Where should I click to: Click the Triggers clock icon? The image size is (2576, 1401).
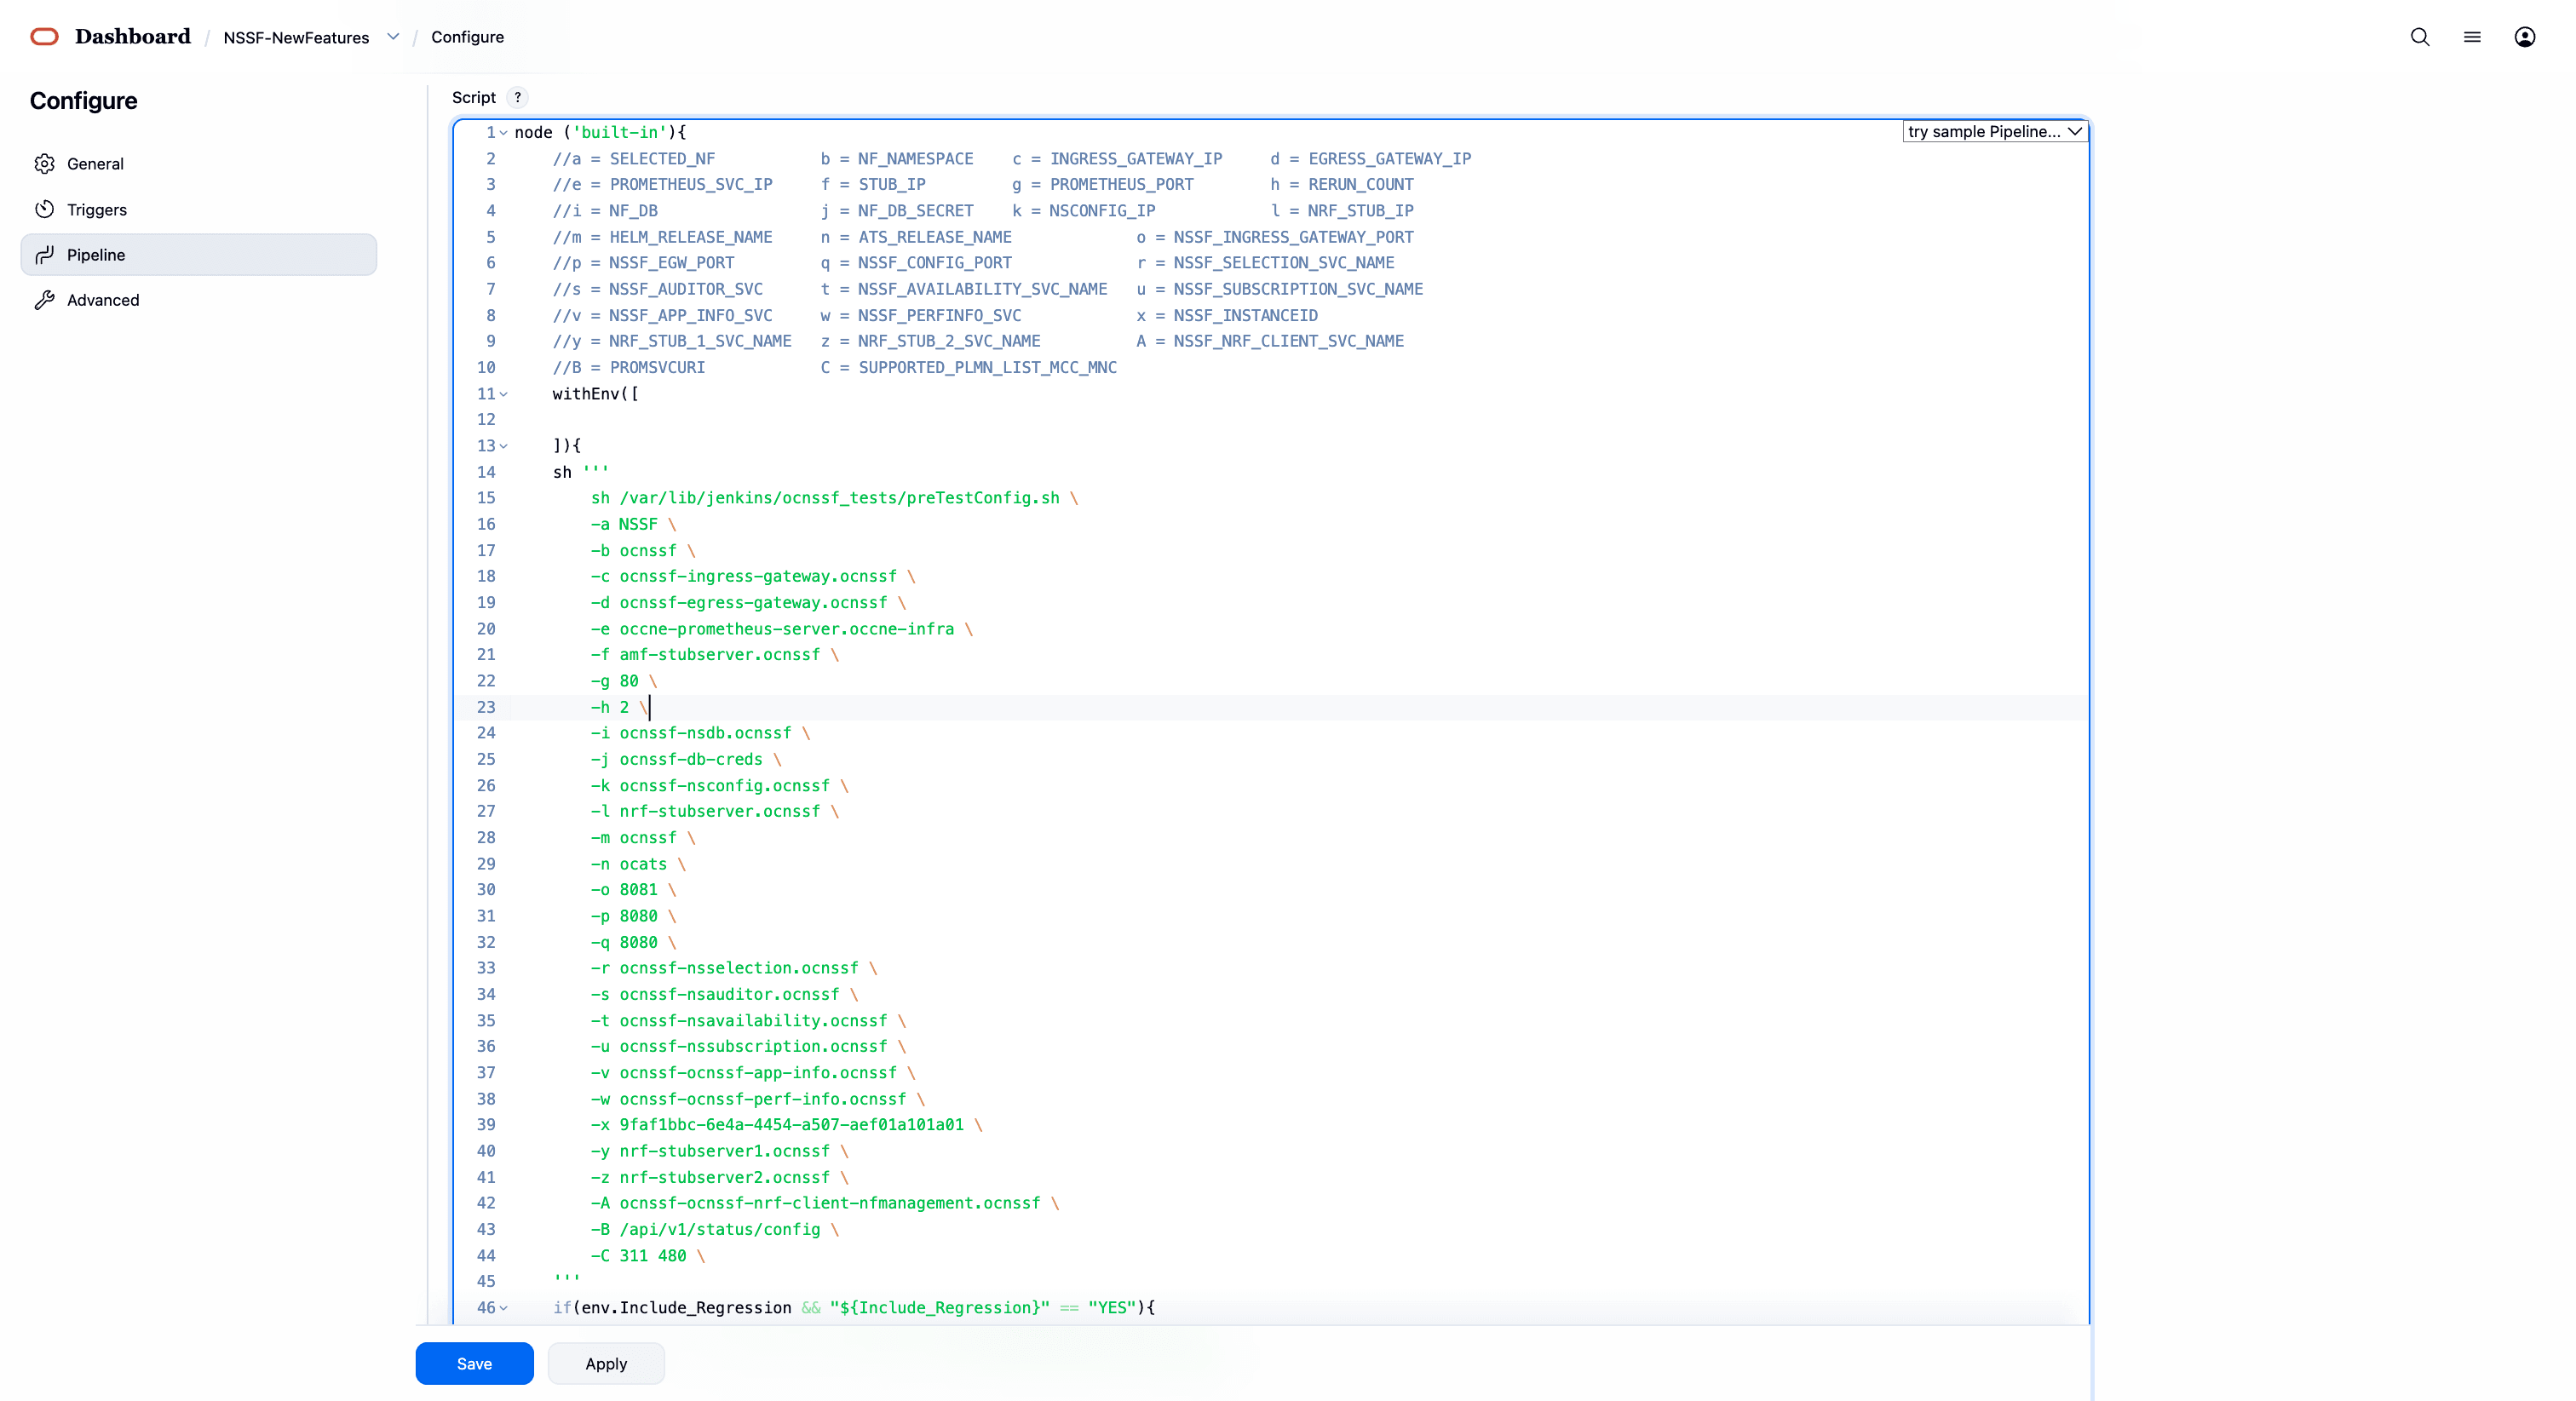45,209
